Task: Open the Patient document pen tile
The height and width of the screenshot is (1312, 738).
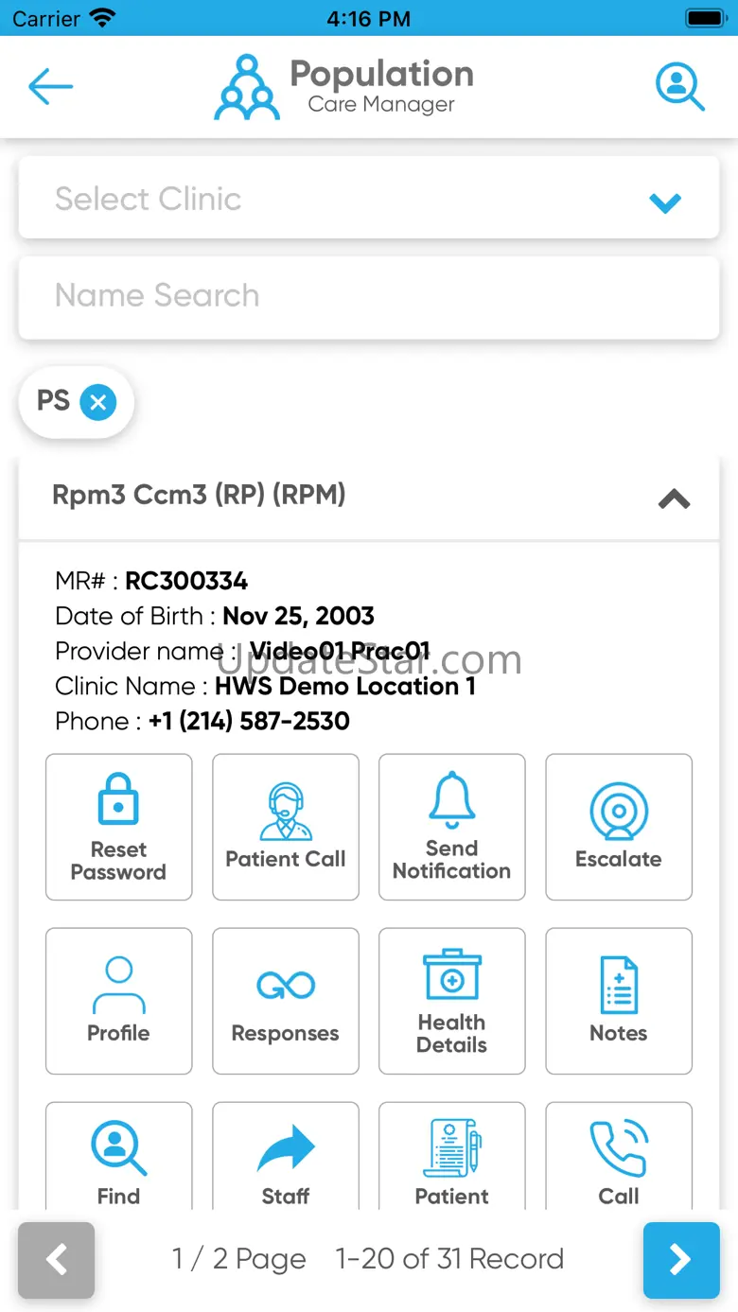Action: (x=452, y=1156)
